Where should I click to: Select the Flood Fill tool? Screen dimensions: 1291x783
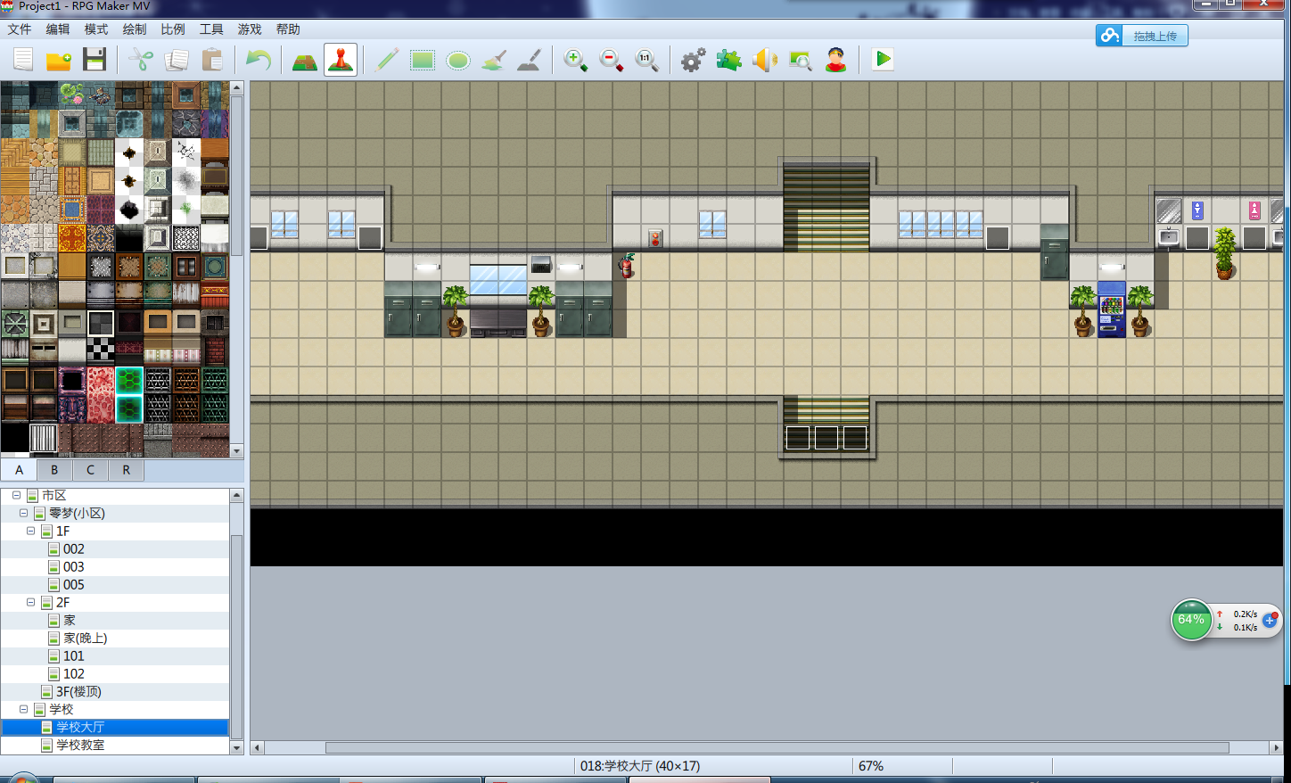coord(494,61)
